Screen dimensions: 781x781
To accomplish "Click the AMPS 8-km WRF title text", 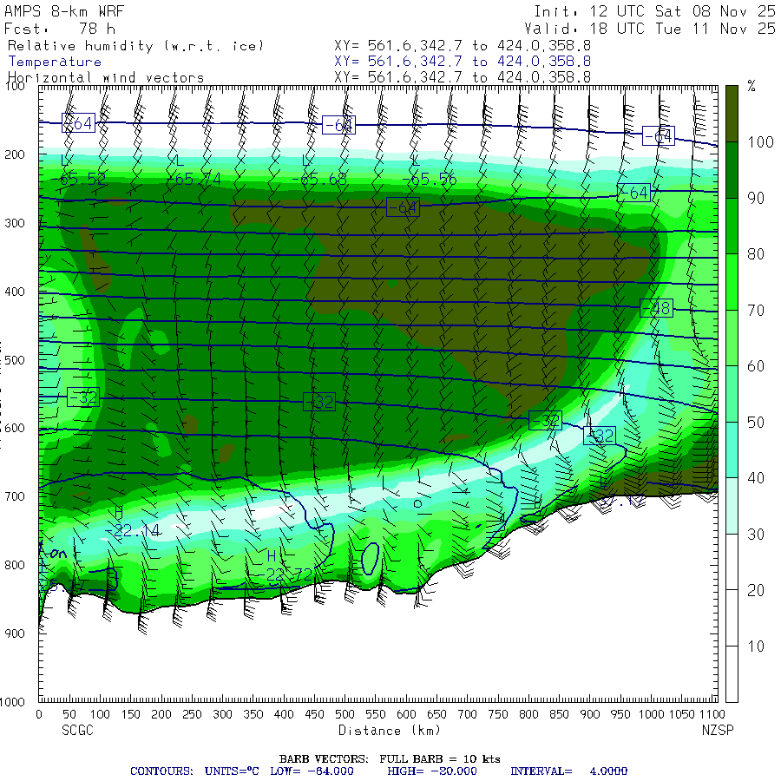I will pyautogui.click(x=66, y=12).
